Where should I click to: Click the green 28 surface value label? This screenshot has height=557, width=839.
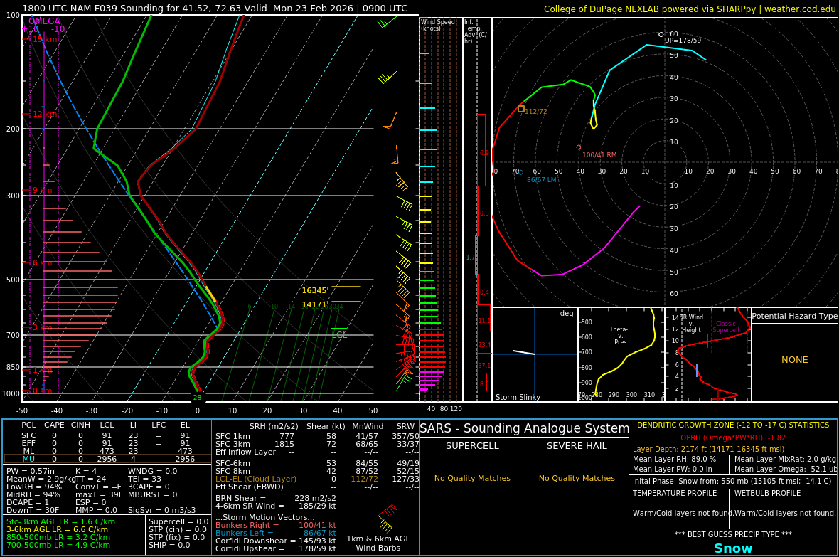(197, 398)
